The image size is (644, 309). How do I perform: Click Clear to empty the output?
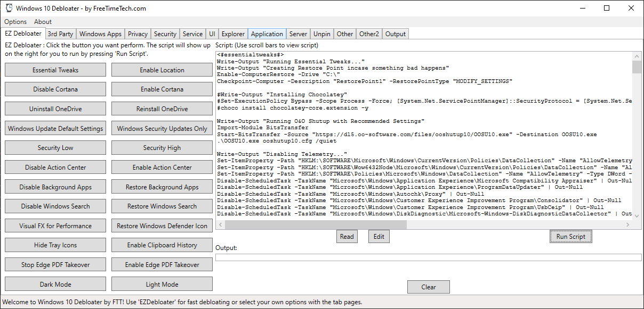pyautogui.click(x=428, y=287)
